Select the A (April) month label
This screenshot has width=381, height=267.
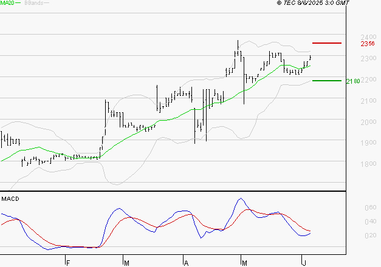click(186, 262)
